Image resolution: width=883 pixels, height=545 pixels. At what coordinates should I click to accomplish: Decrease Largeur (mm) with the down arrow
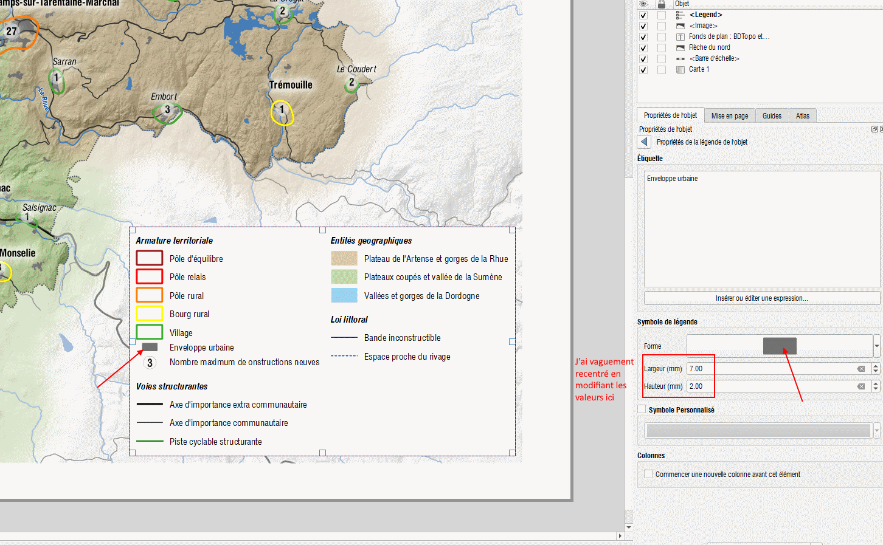(876, 371)
